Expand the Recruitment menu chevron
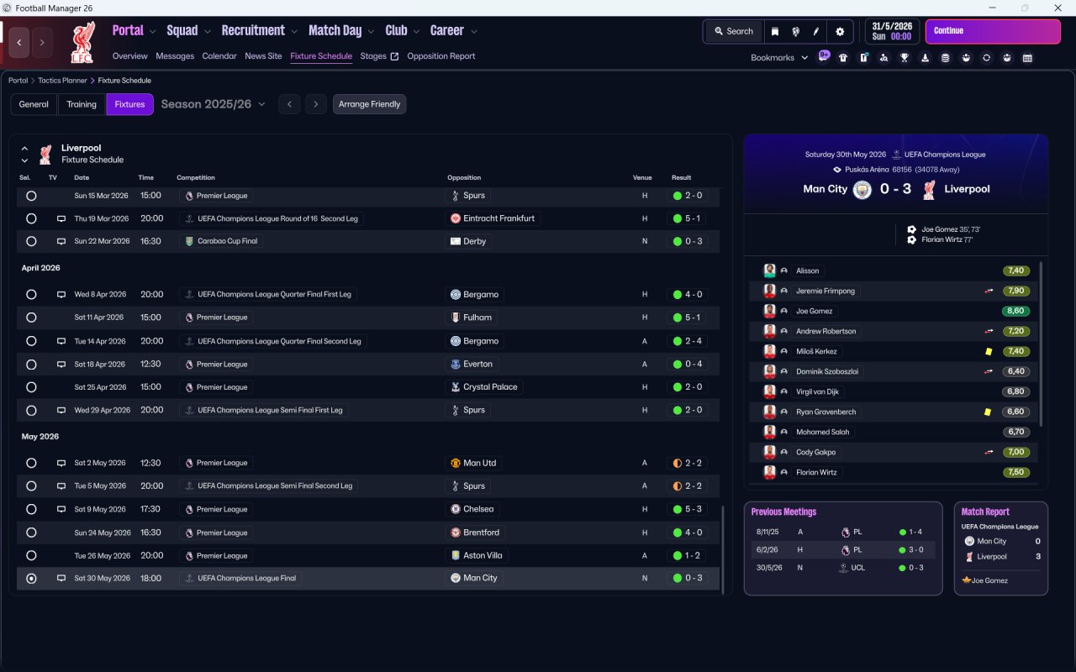The image size is (1076, 672). (x=294, y=31)
